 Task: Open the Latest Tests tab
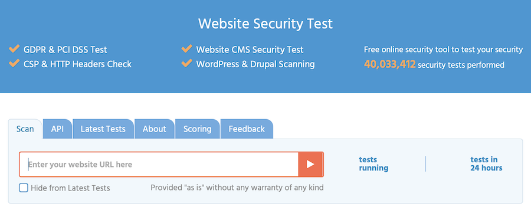point(103,129)
